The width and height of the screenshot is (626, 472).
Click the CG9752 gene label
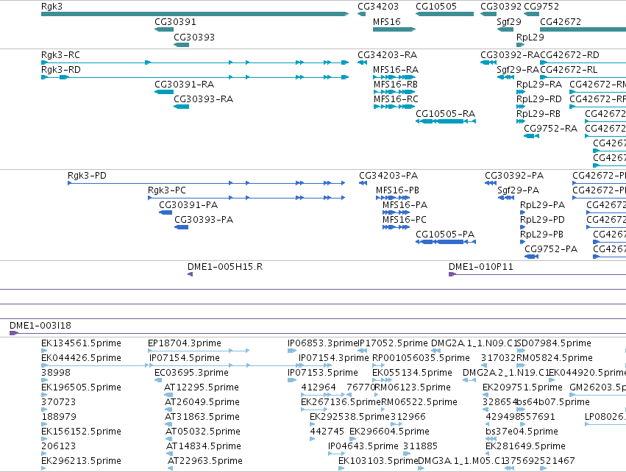click(541, 7)
